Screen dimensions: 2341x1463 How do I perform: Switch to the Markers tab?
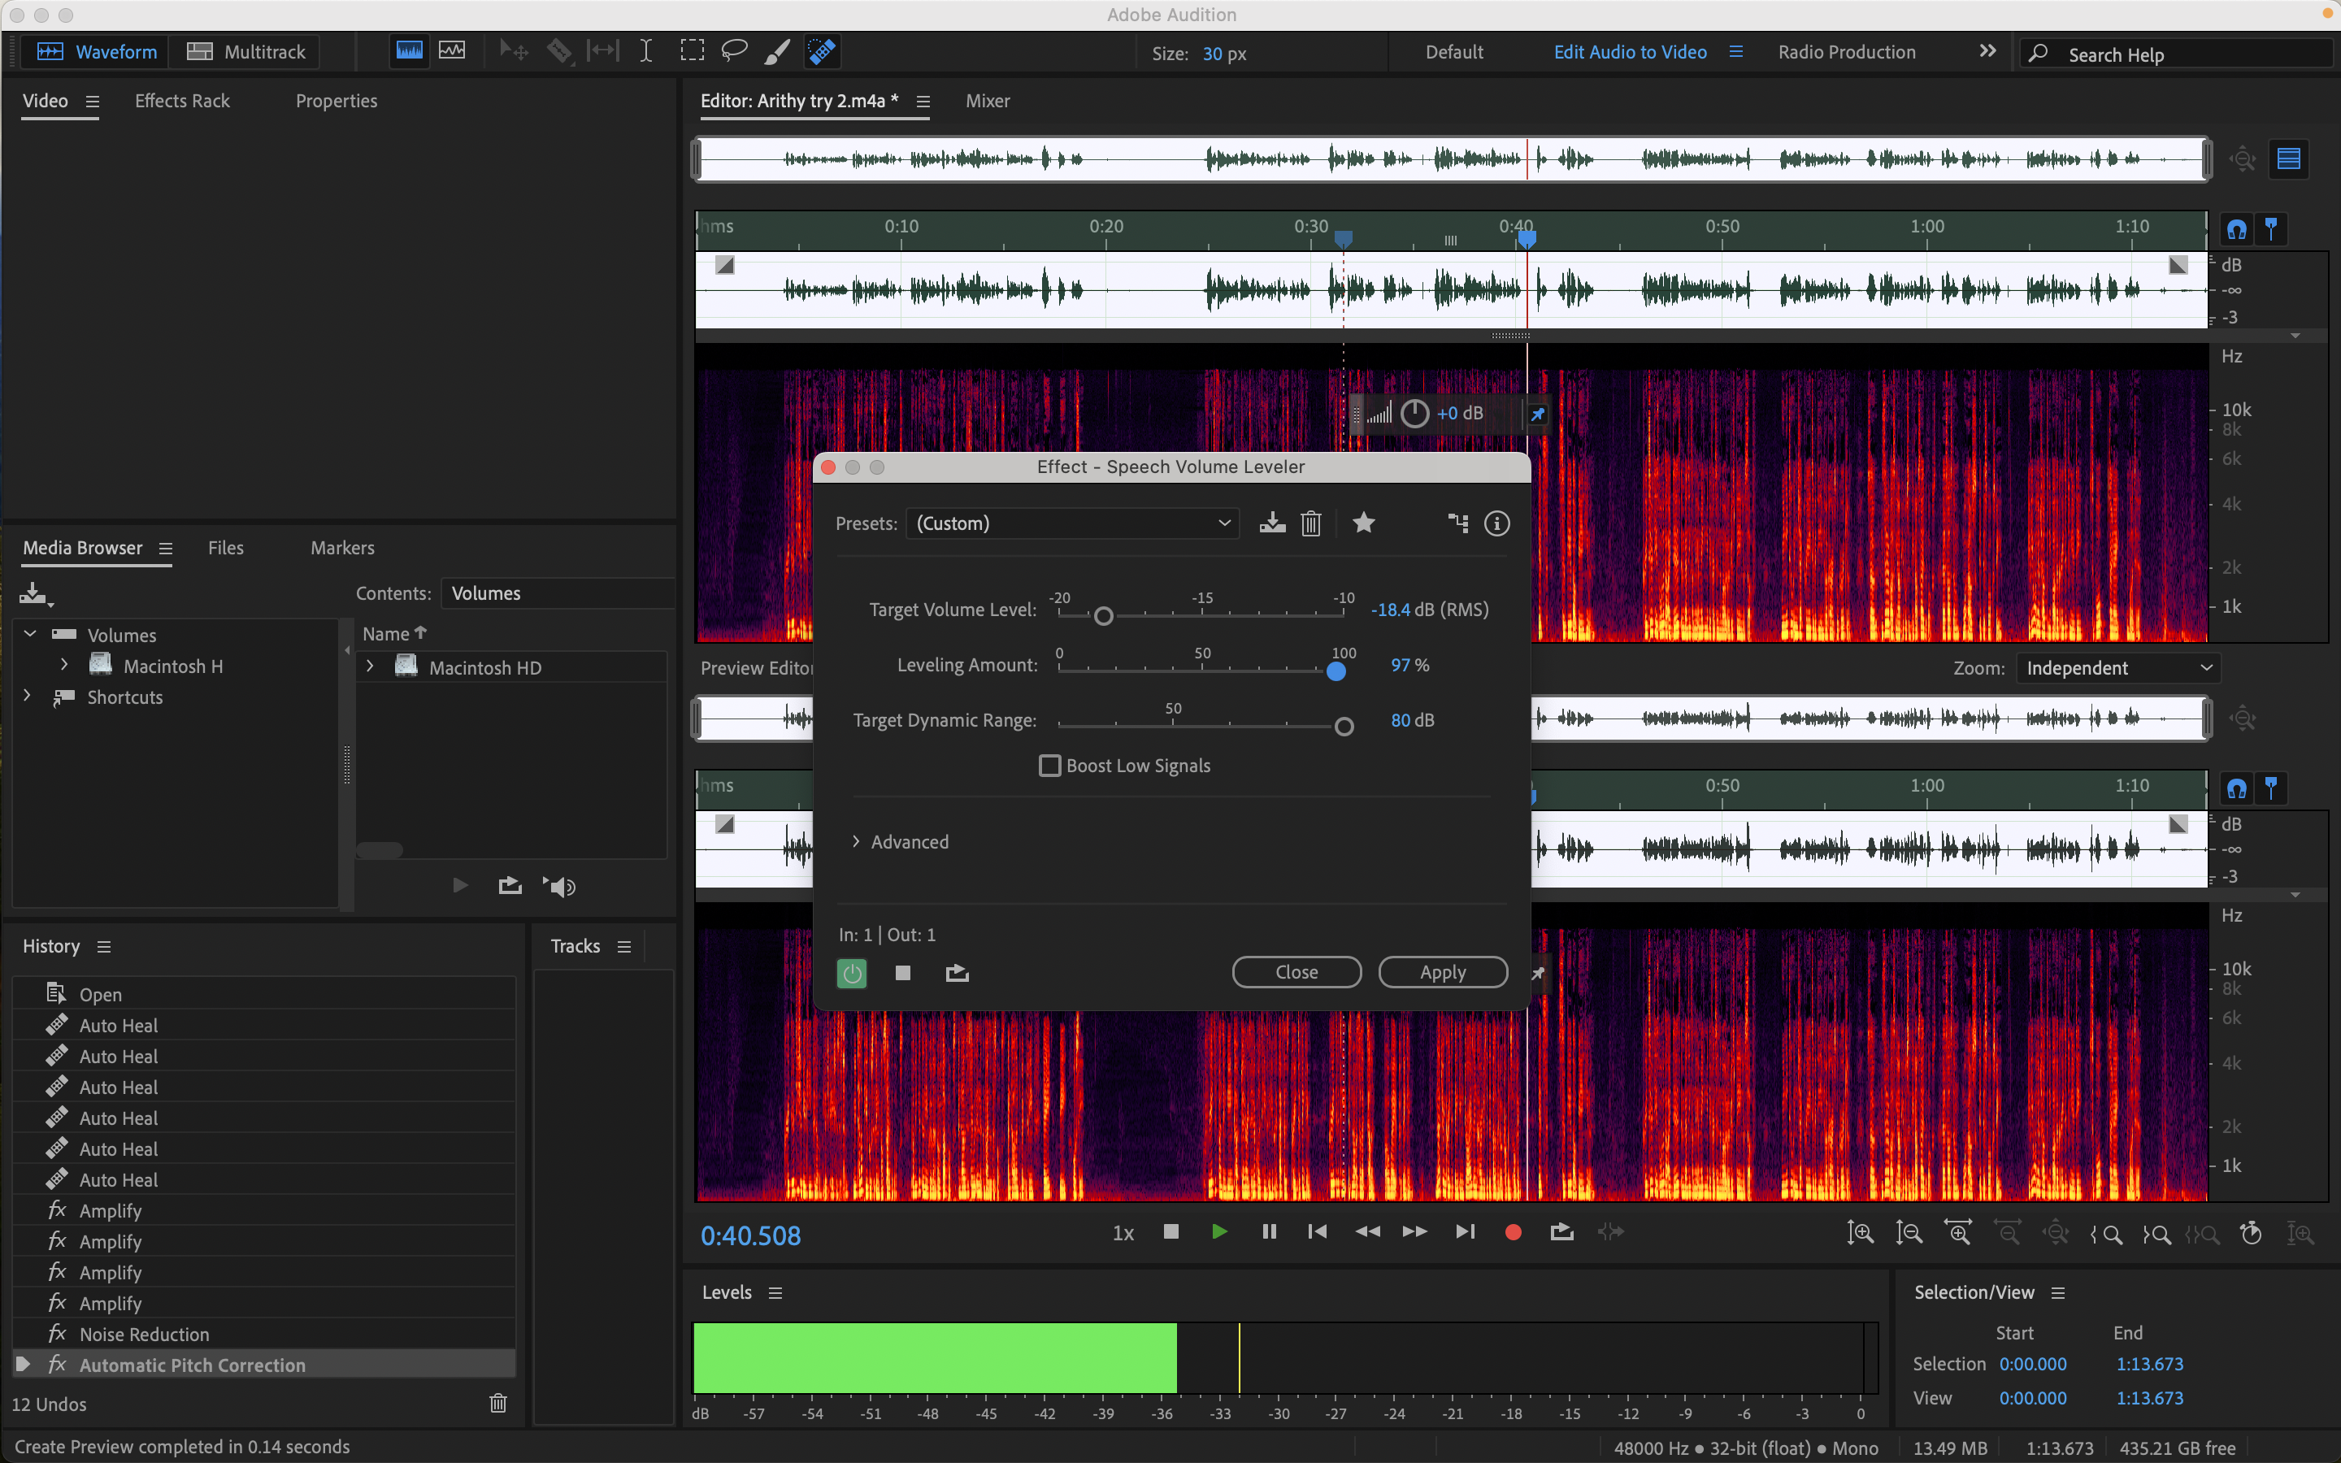tap(342, 548)
